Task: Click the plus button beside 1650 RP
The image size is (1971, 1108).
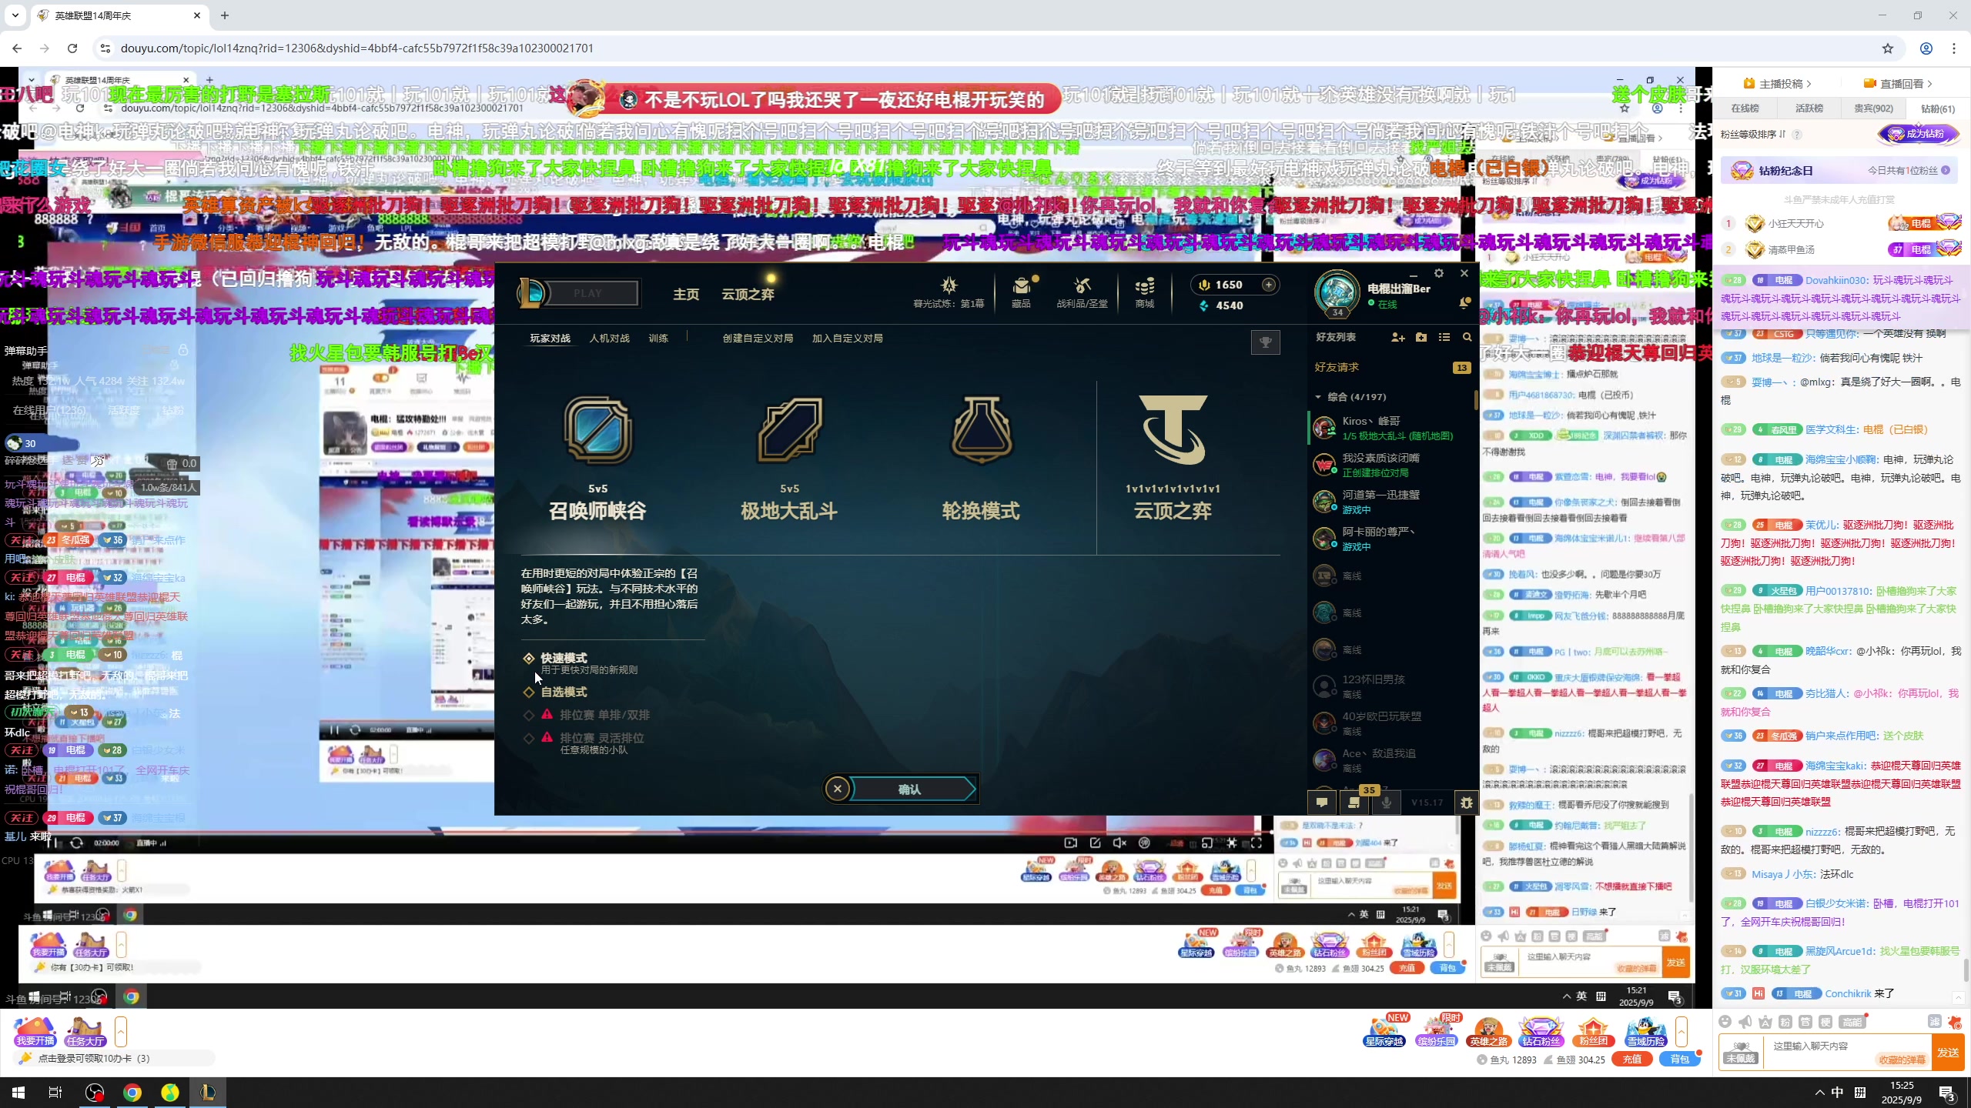Action: [1269, 285]
